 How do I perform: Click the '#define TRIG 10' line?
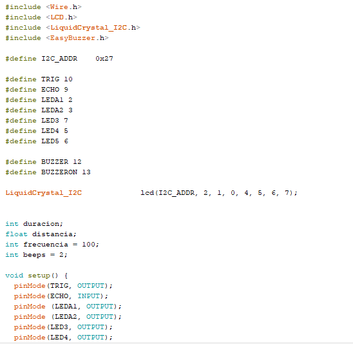[39, 79]
